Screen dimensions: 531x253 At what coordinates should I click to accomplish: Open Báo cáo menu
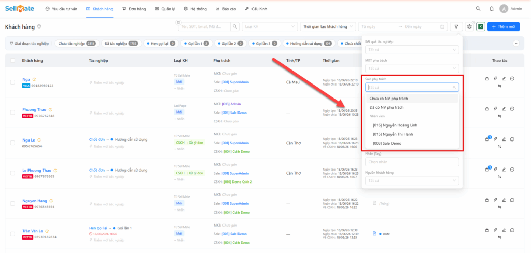(x=226, y=9)
